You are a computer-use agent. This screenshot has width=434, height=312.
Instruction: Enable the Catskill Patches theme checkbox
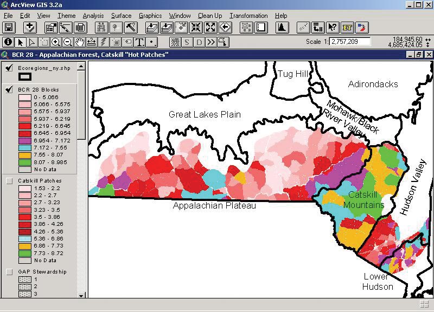[9, 181]
